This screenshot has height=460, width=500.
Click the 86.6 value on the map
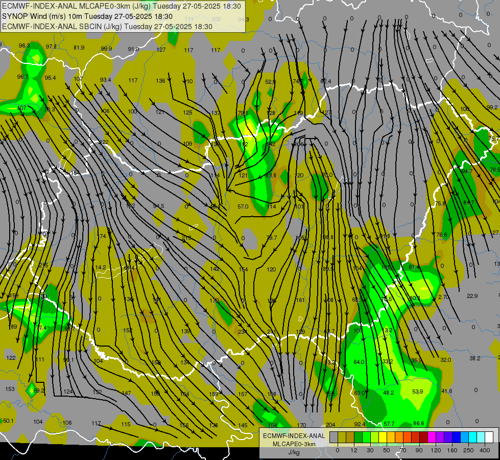418,423
